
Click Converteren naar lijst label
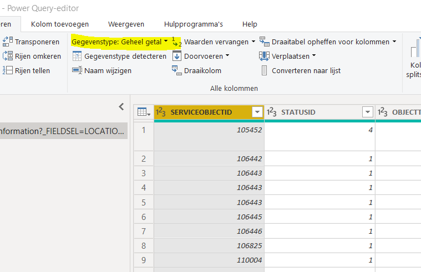(x=306, y=70)
